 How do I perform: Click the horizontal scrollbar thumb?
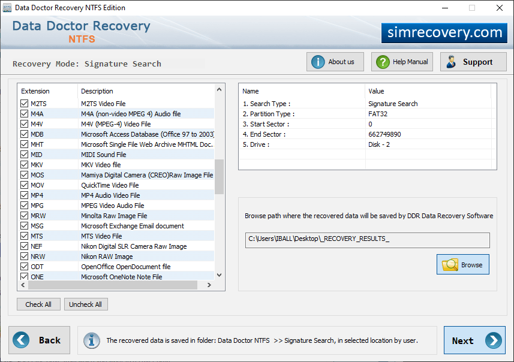113,285
